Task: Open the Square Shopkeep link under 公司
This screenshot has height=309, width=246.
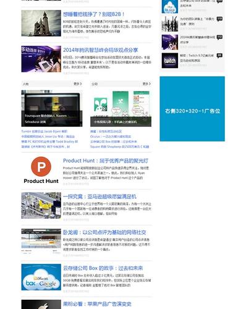Action: (120, 146)
